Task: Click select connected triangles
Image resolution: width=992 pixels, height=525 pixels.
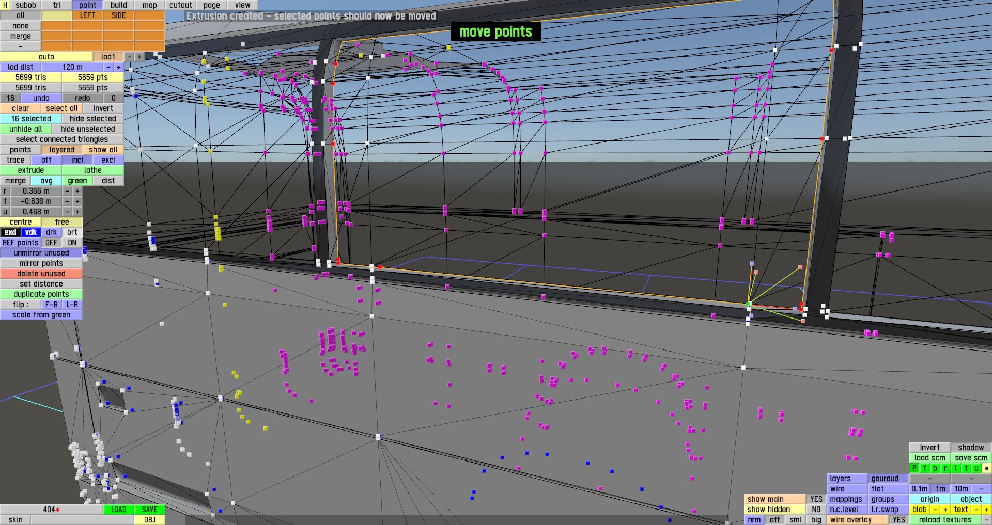Action: tap(62, 139)
